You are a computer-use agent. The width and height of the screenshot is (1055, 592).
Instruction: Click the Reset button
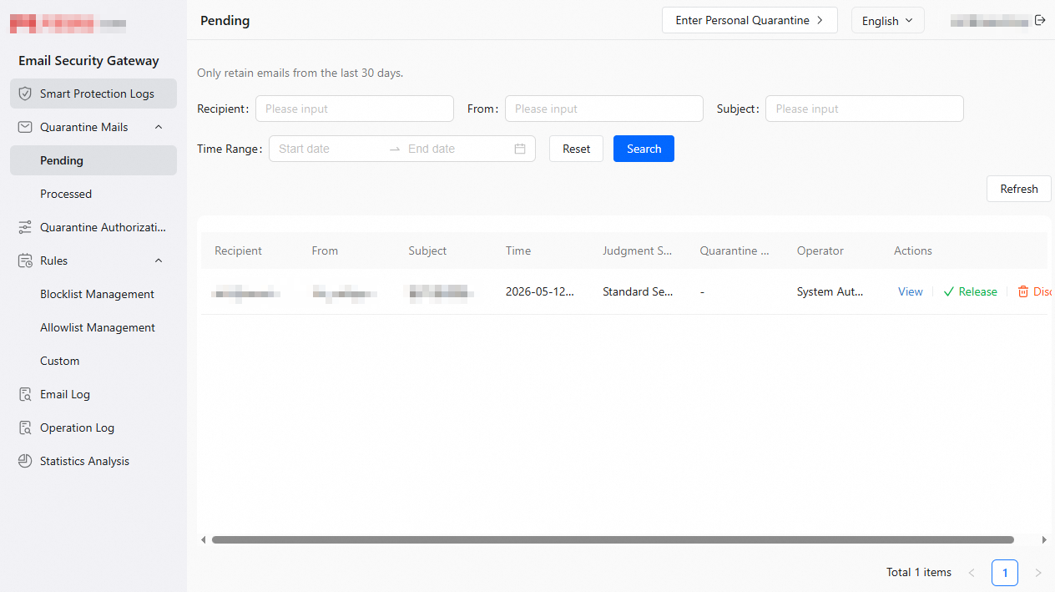click(x=576, y=149)
